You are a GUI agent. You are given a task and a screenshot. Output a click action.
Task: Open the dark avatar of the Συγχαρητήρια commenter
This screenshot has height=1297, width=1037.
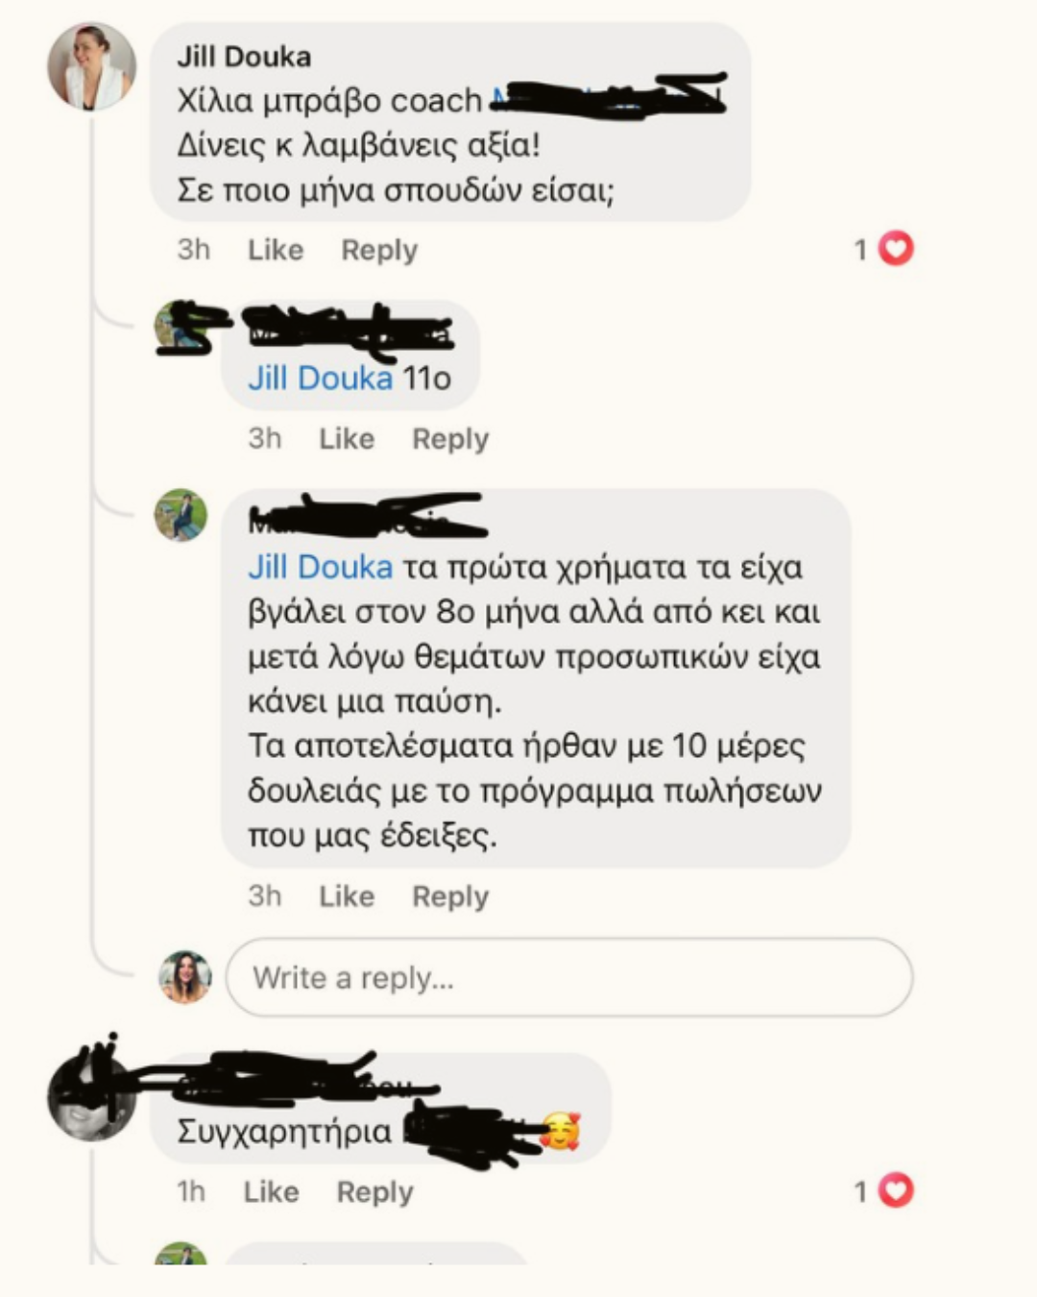click(x=91, y=1097)
